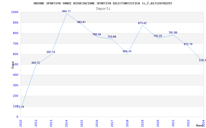206x128 pixels.
Task: Click the 0 y-axis tick label
Action: coord(17,117)
